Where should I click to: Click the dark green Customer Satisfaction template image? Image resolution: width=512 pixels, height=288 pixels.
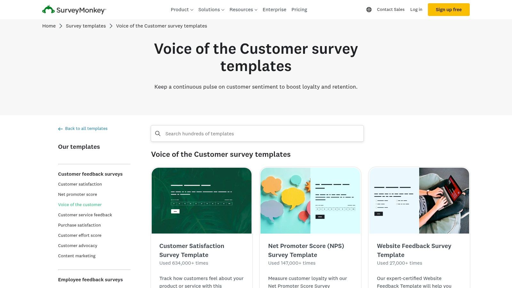click(201, 200)
